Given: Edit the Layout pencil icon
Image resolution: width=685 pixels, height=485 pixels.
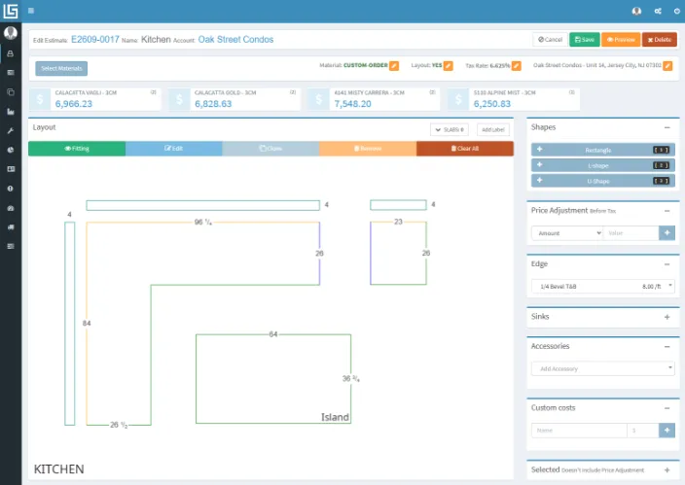Looking at the screenshot, I should click(x=449, y=66).
